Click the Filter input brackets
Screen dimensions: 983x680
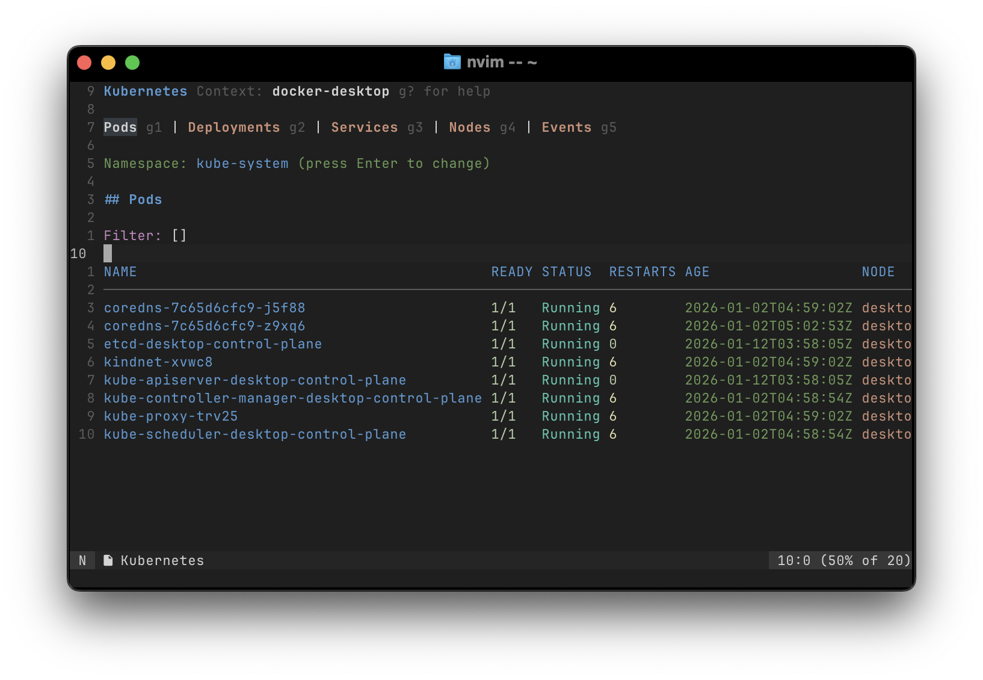179,235
